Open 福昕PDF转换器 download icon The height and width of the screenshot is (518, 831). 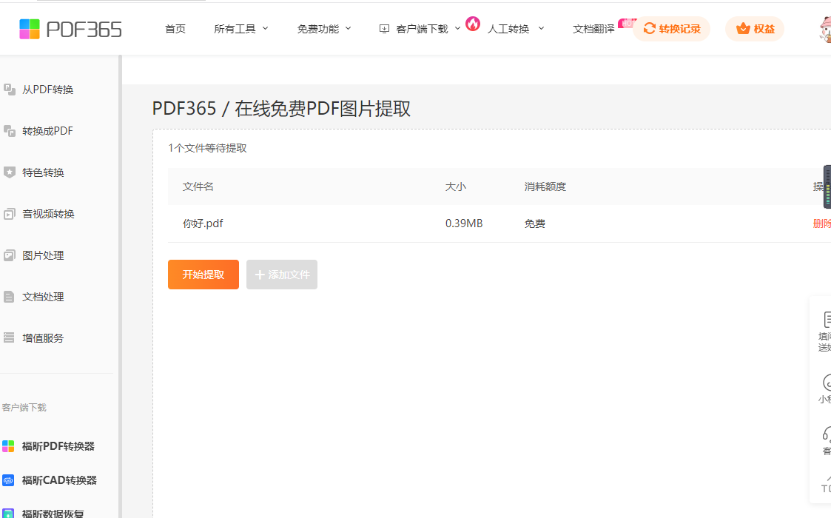pyautogui.click(x=8, y=446)
